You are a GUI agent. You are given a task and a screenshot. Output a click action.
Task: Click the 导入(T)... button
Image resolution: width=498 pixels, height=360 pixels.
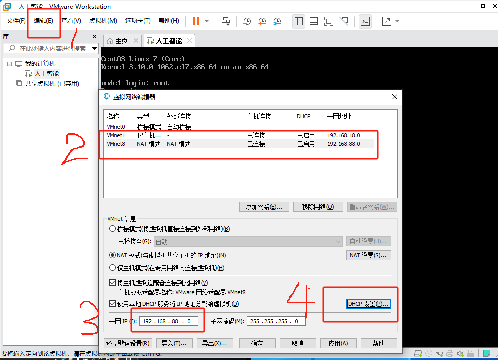(x=174, y=343)
